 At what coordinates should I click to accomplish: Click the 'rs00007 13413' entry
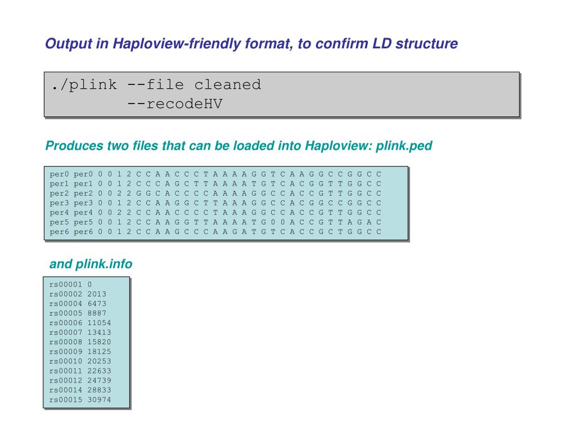[x=80, y=332]
